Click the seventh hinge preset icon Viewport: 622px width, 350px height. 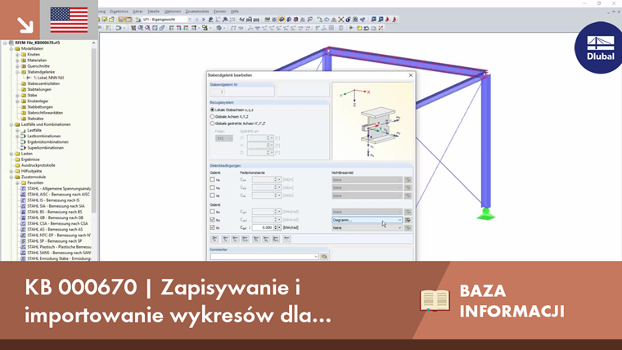[x=276, y=239]
